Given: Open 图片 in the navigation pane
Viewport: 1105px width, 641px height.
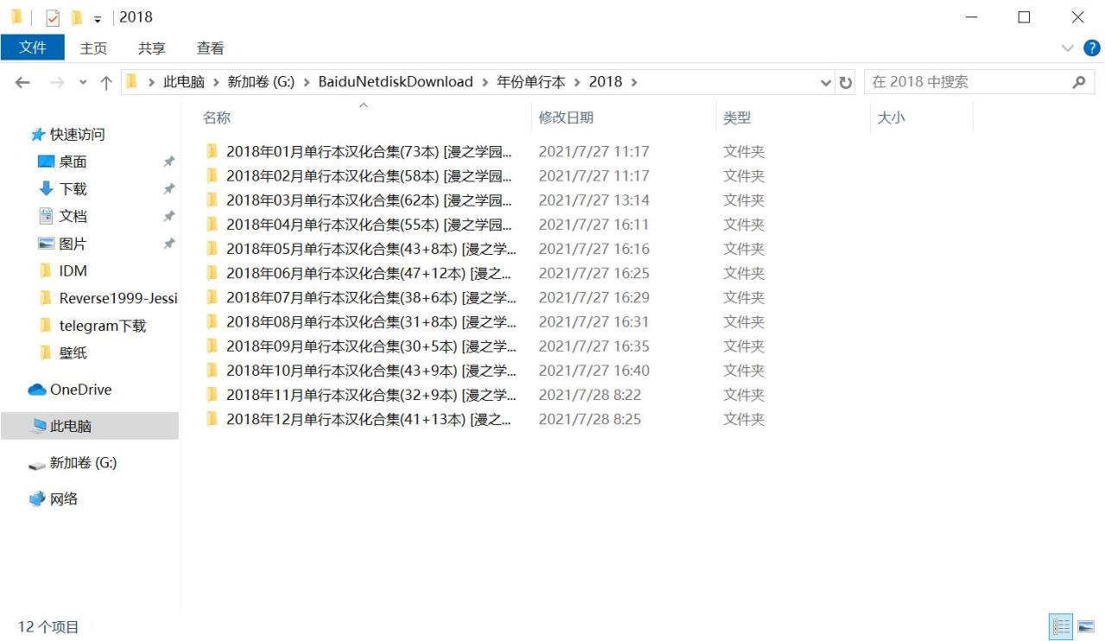Looking at the screenshot, I should (73, 244).
